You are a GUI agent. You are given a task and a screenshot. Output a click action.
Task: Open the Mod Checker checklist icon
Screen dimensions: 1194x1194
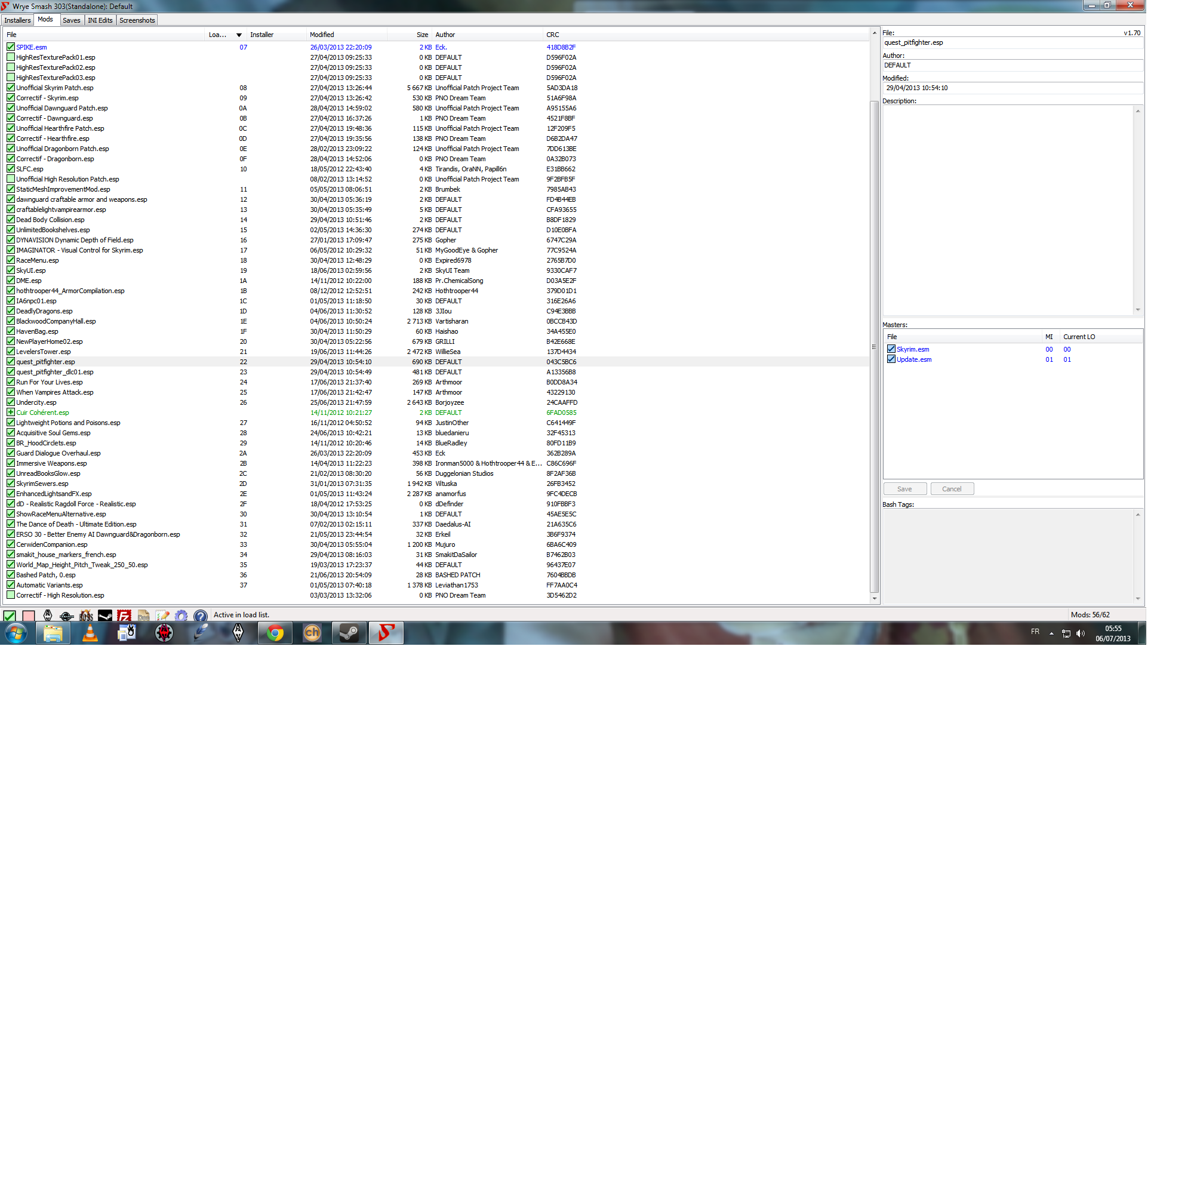[x=162, y=616]
